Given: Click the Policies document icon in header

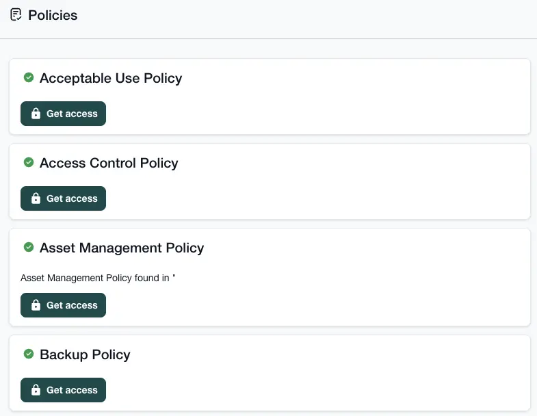Looking at the screenshot, I should [x=16, y=14].
